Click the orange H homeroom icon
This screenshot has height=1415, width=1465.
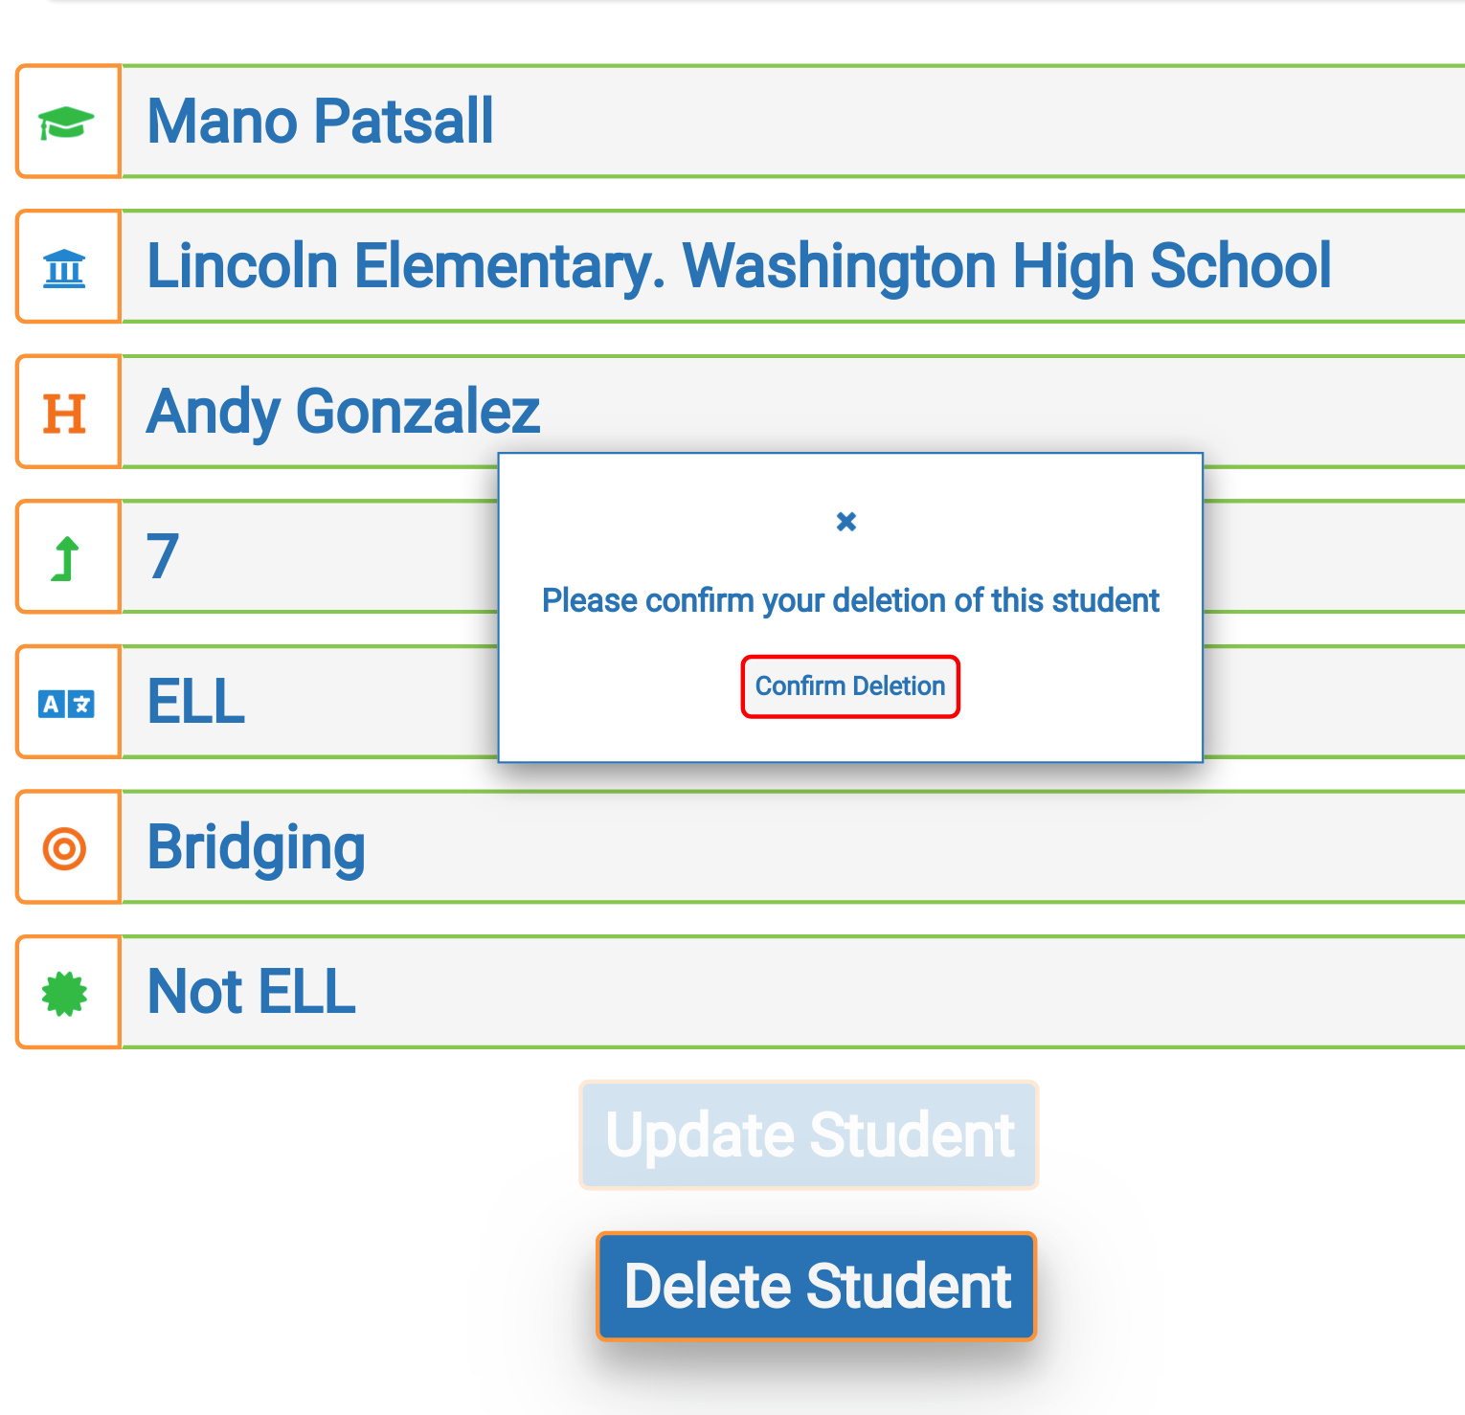(65, 414)
